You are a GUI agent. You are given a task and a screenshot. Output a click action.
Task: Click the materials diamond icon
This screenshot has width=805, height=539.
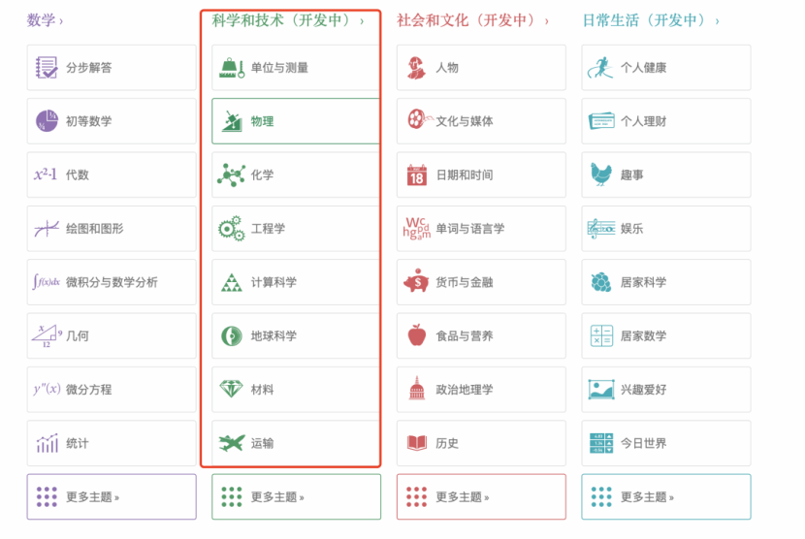(232, 389)
